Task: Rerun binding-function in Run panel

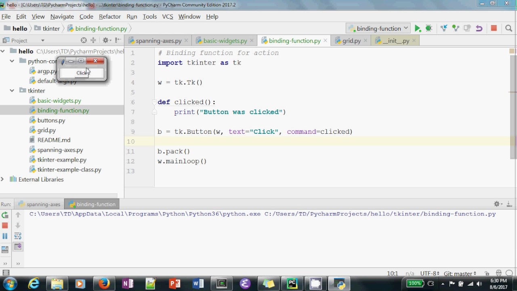Action: point(5,215)
